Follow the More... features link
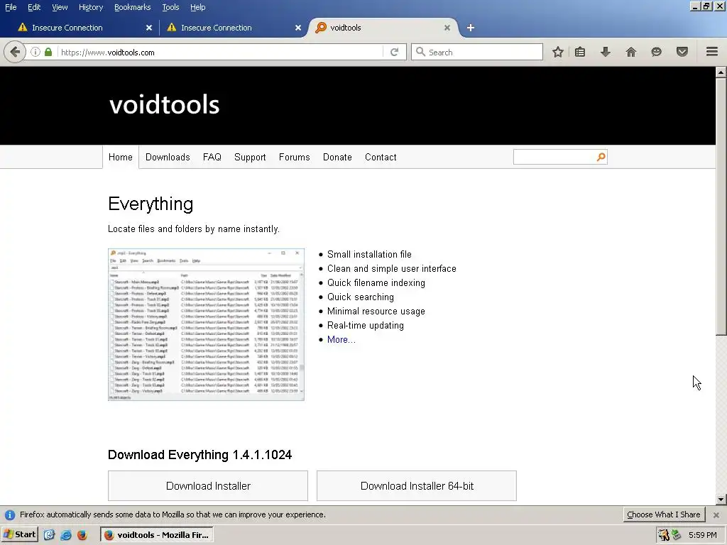Image resolution: width=727 pixels, height=545 pixels. pos(341,340)
